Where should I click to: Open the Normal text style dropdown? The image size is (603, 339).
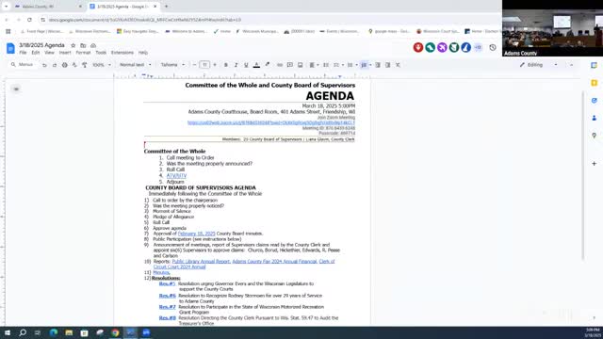(x=136, y=65)
